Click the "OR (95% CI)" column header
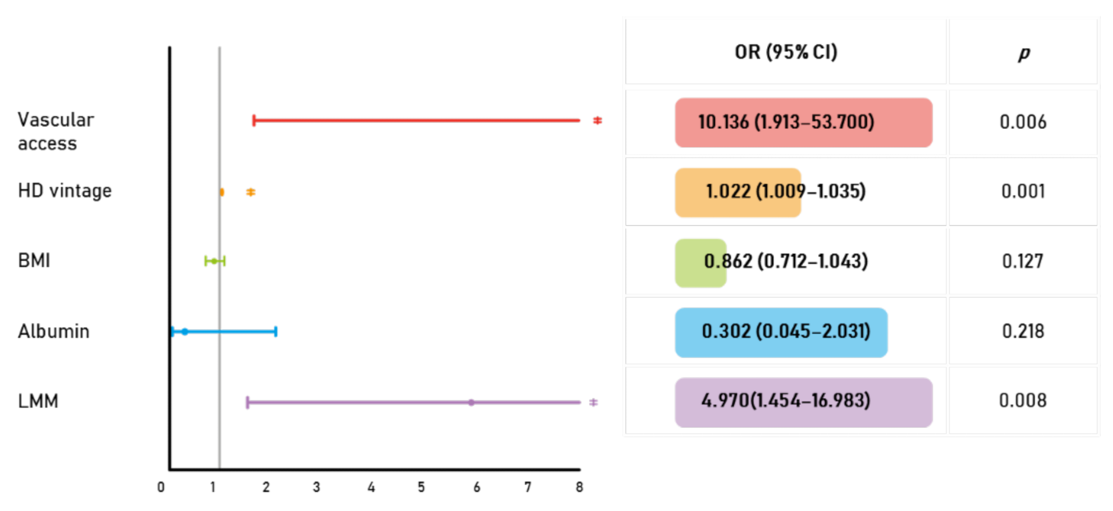The image size is (1113, 511). pos(785,52)
